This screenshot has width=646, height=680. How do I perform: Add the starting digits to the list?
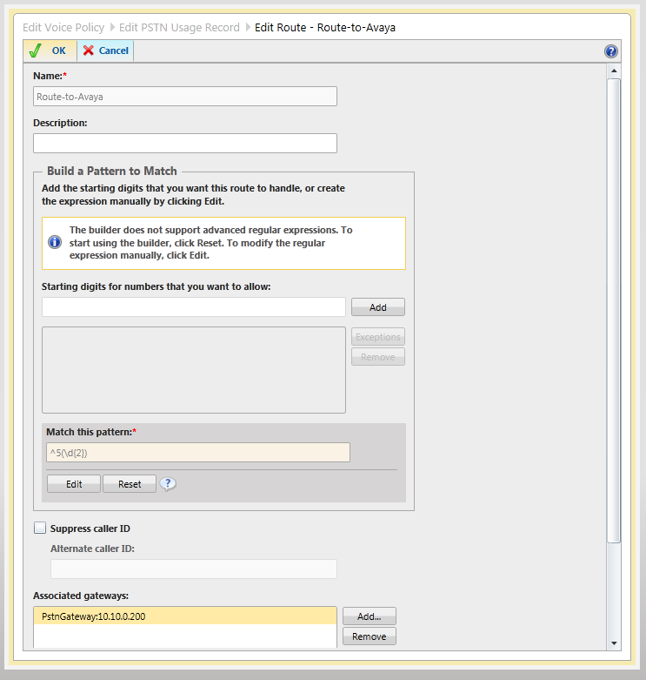point(378,307)
